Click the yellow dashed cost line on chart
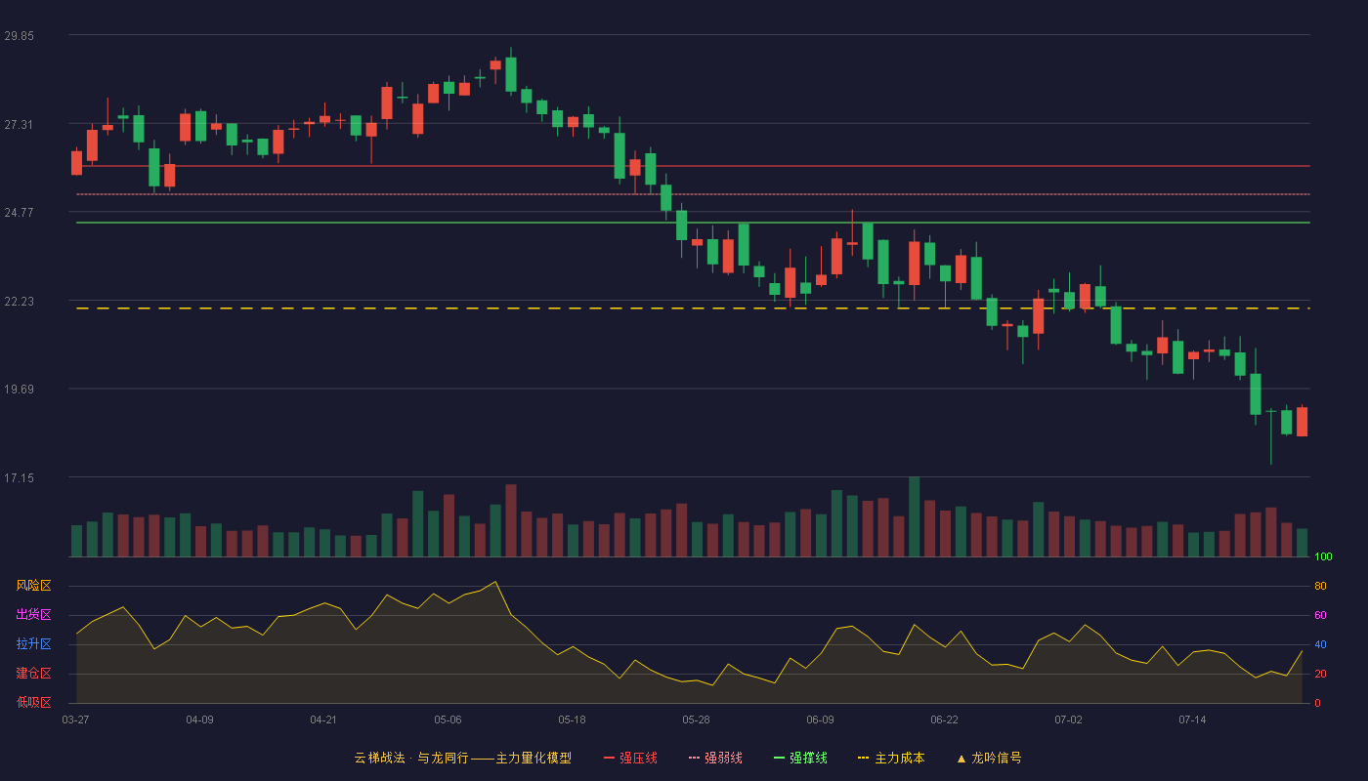This screenshot has width=1368, height=781. [693, 308]
